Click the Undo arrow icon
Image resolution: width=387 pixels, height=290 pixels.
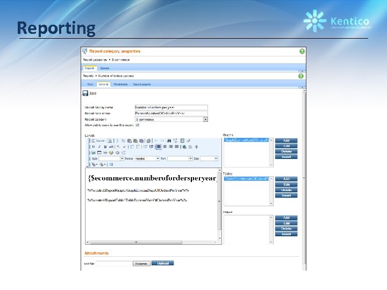coord(156,141)
